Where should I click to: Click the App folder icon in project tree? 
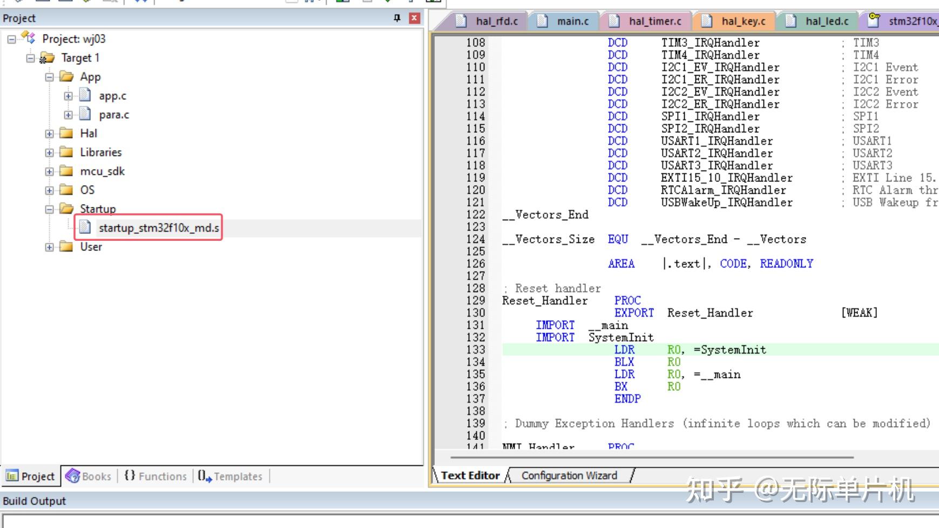(67, 77)
